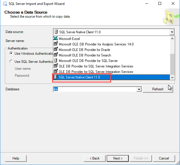The image size is (180, 165).
Task: Click in the Database input field
Action: click(x=95, y=89)
